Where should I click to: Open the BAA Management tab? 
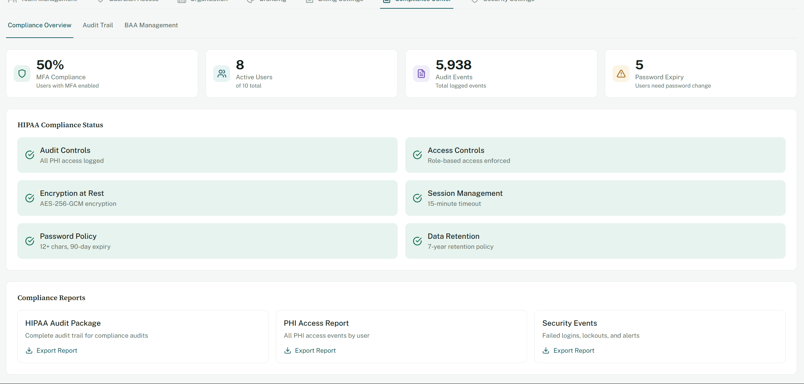point(151,25)
